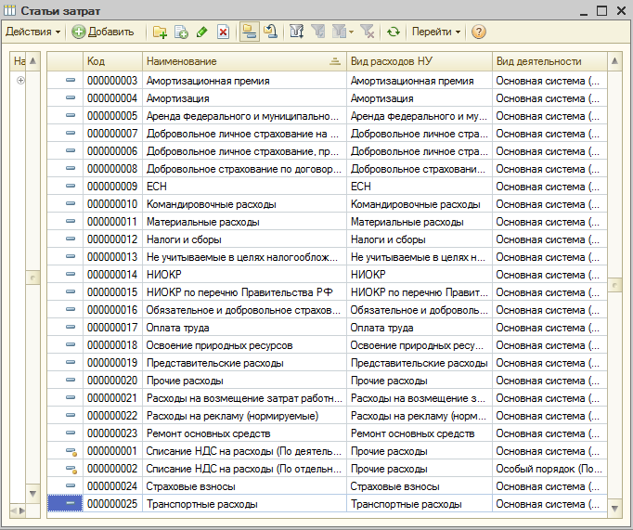Sort by Наименование column header

[x=244, y=61]
